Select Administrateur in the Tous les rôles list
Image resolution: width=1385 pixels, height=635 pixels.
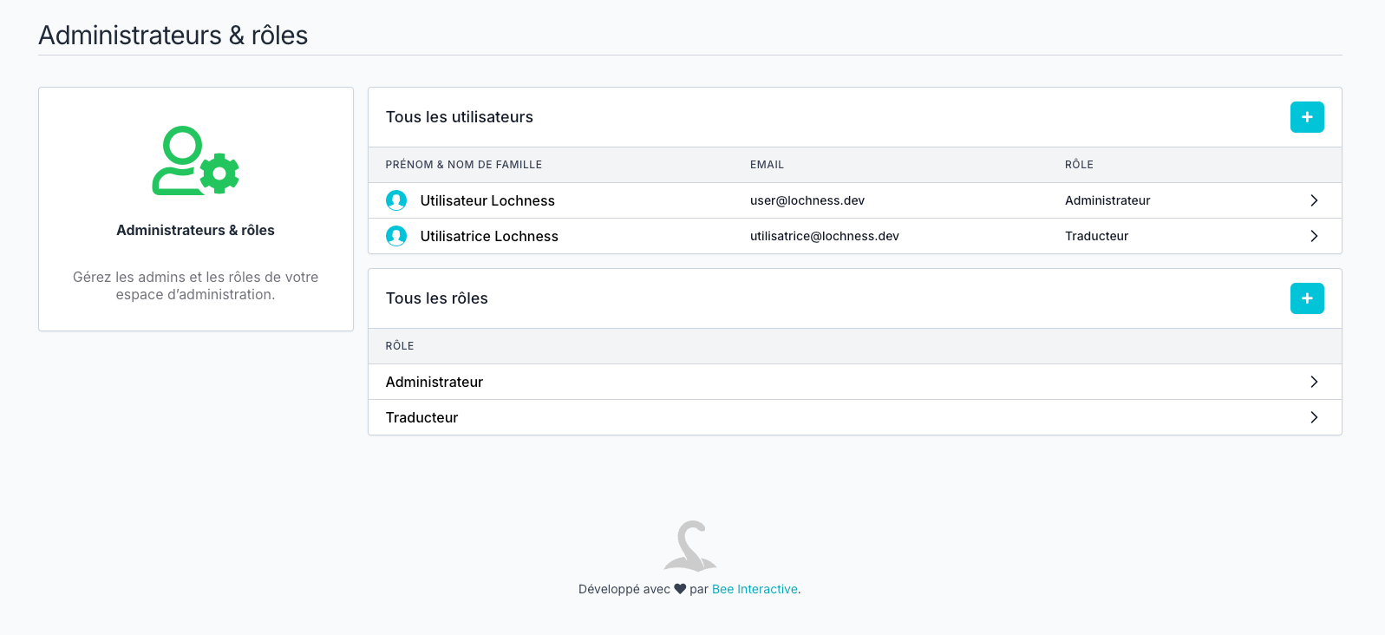[x=434, y=382]
